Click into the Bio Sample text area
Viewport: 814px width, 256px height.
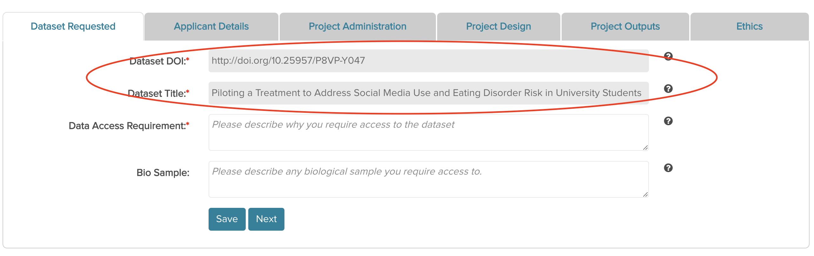coord(429,179)
